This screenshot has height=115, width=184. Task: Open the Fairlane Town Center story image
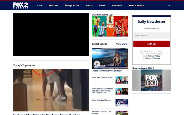click(51, 90)
